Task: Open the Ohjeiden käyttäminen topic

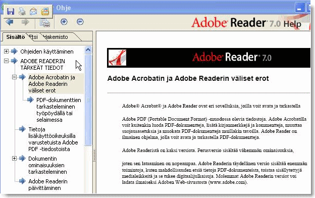Action: click(47, 52)
